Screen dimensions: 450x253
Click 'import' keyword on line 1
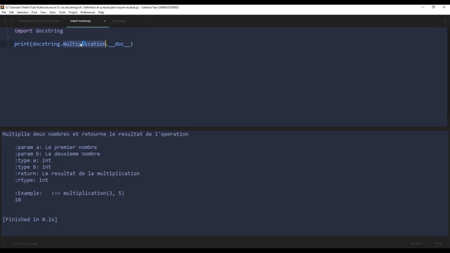pos(23,31)
